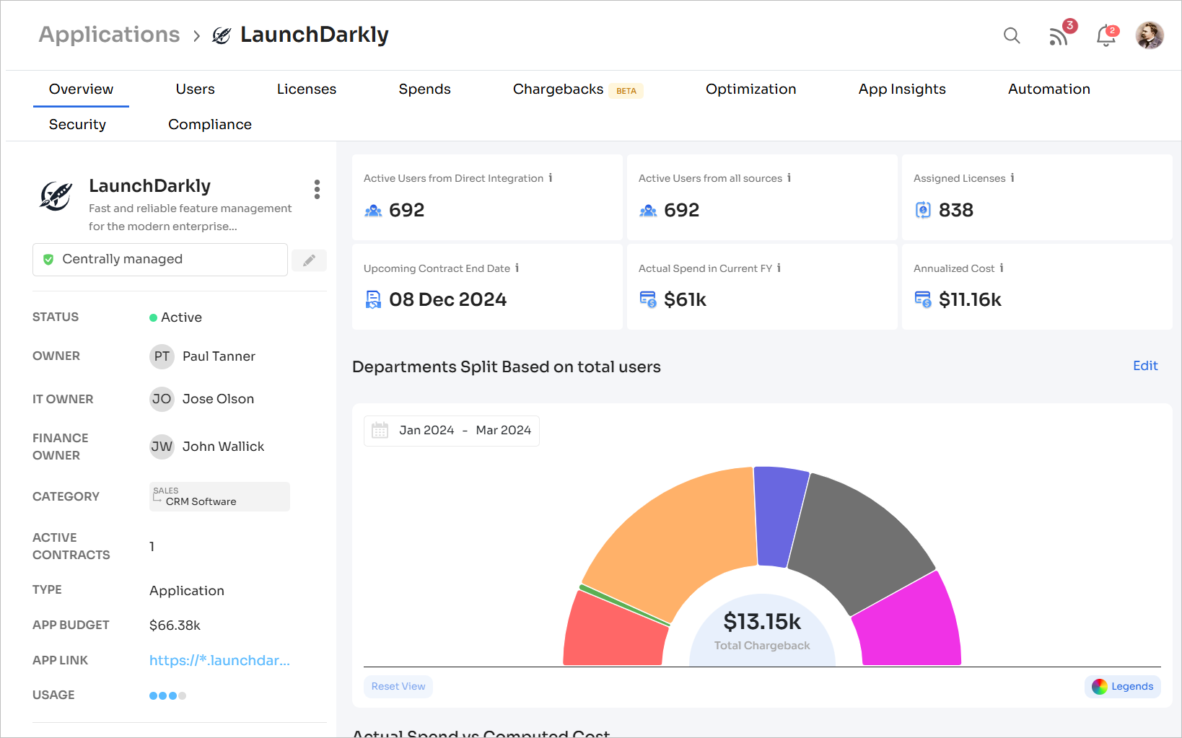Open the Optimization tab
Viewport: 1182px width, 738px height.
pyautogui.click(x=750, y=89)
